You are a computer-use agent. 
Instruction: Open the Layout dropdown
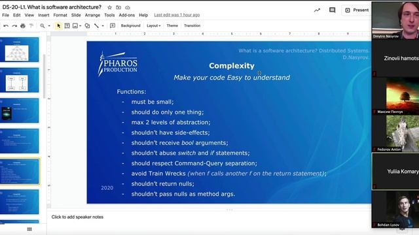point(154,26)
